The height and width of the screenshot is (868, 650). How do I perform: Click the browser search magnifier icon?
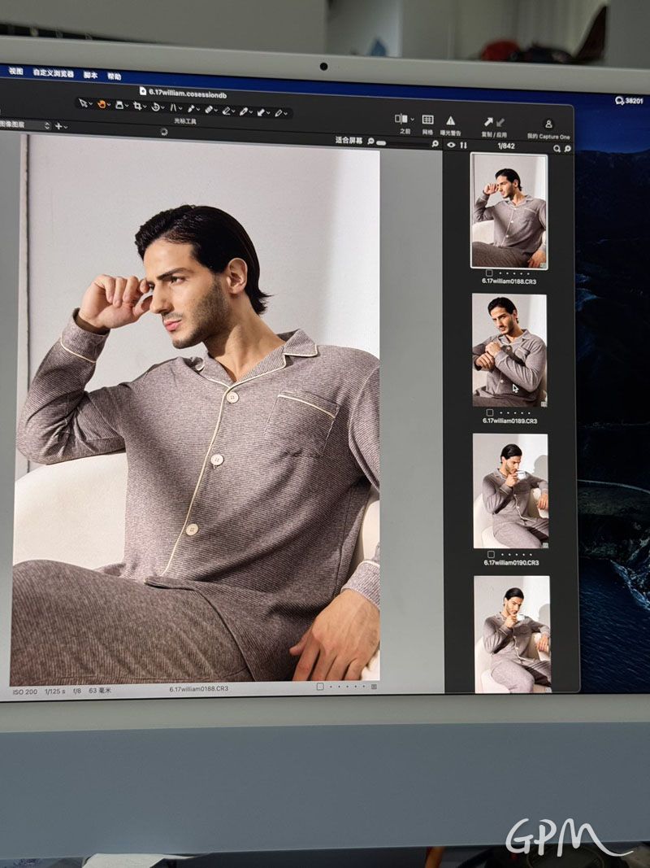pyautogui.click(x=557, y=148)
